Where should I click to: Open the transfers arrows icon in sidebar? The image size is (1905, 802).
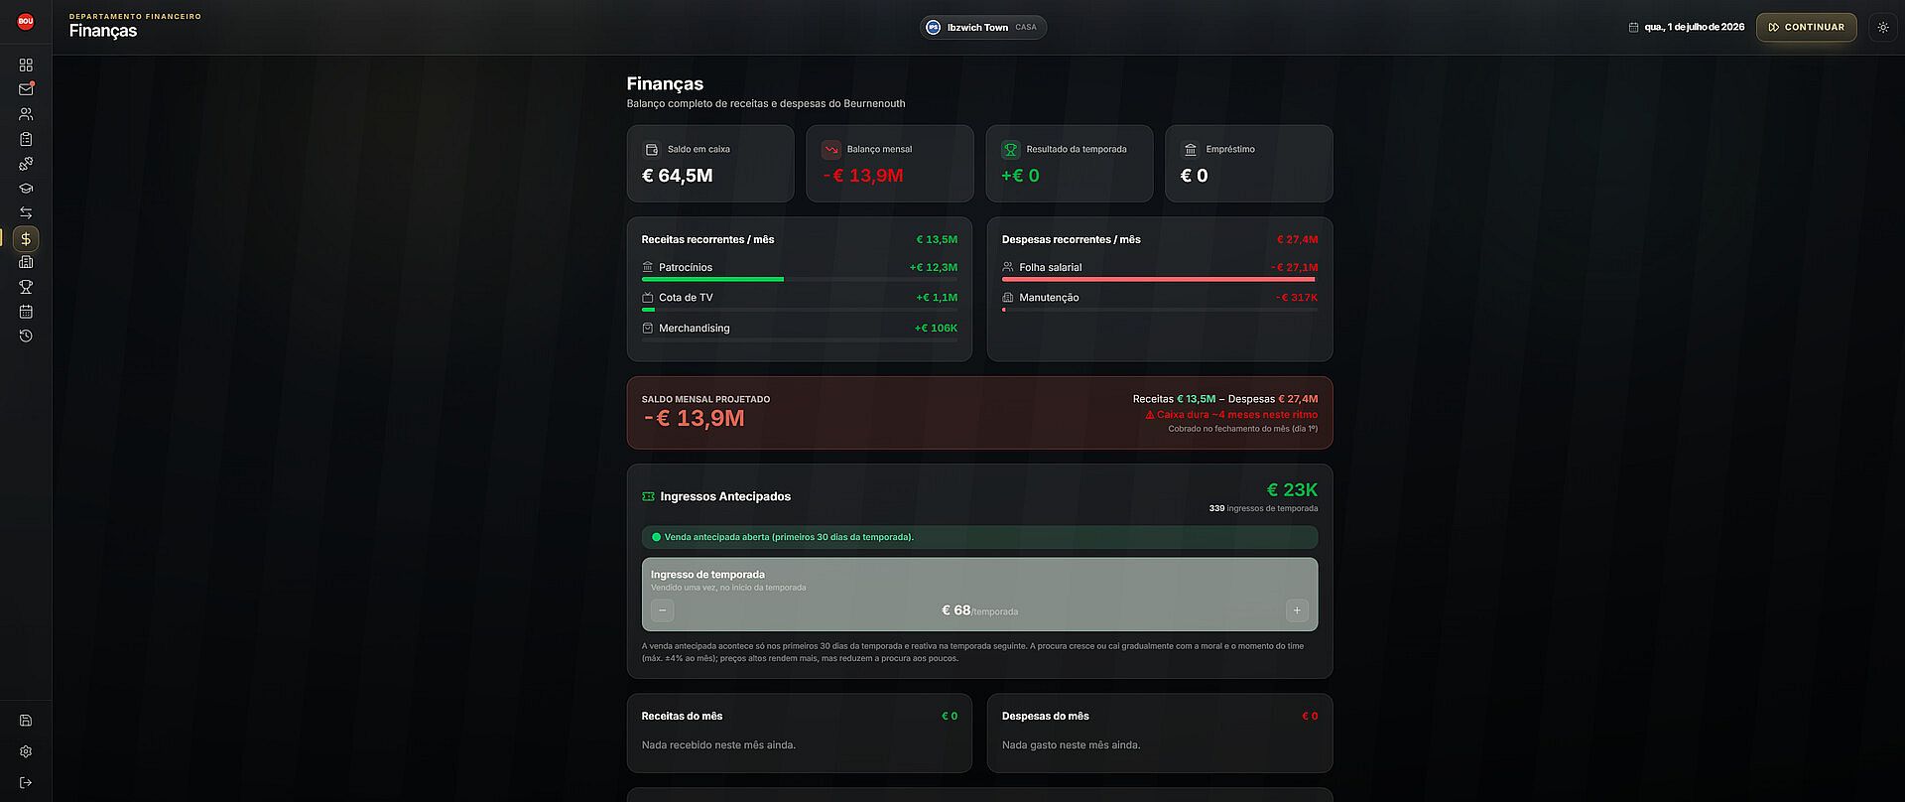coord(26,213)
